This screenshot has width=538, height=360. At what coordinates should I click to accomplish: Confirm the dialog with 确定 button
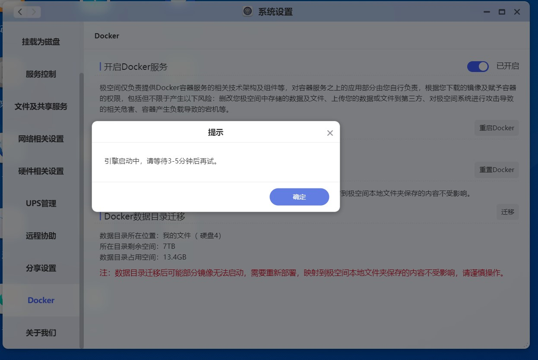(x=299, y=197)
